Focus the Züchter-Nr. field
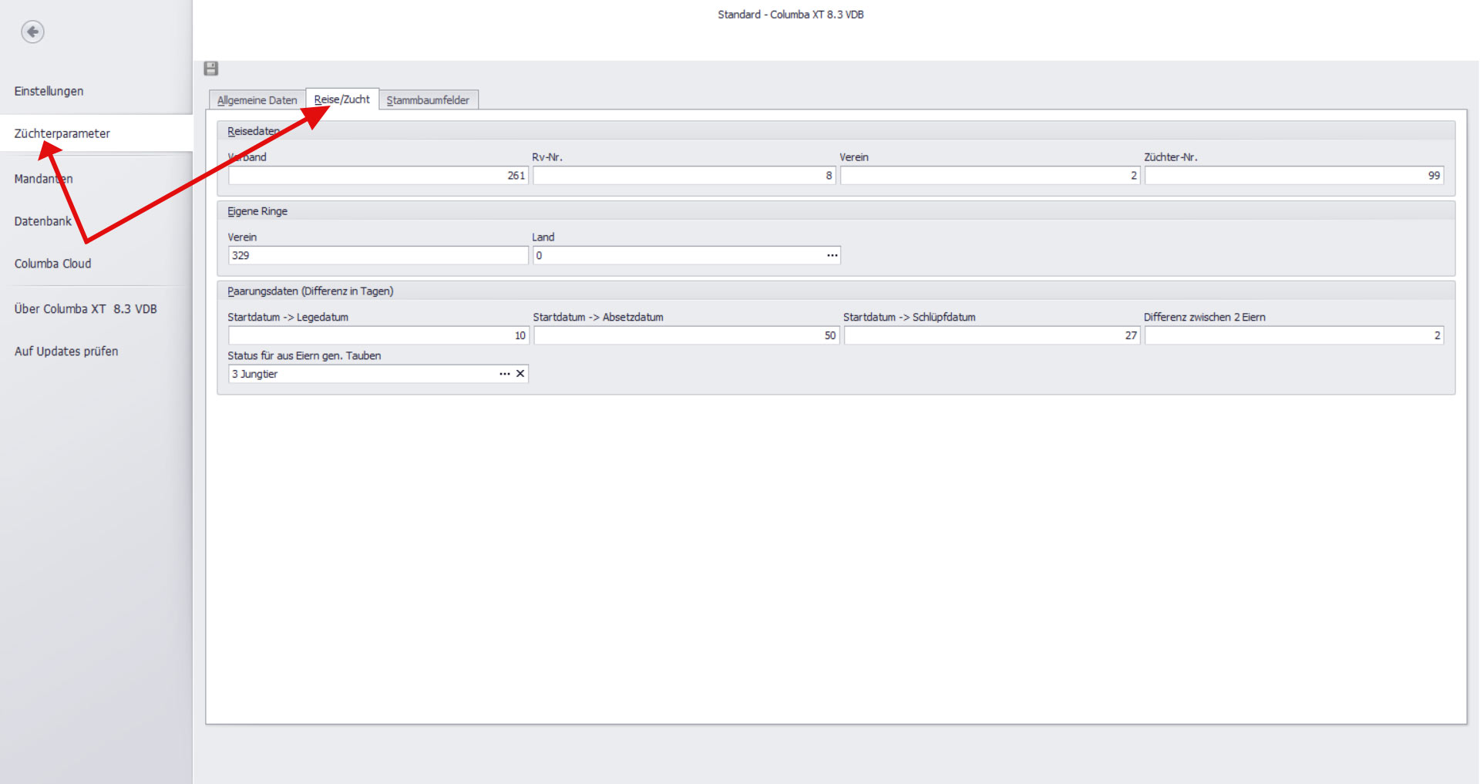1480x784 pixels. pos(1293,176)
